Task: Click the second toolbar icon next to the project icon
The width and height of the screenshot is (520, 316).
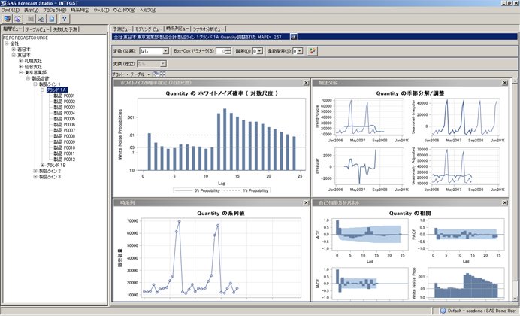Action: [x=17, y=19]
